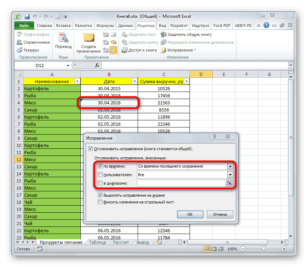Viewport: 308px width, 267px height.
Task: Click the Save icon in quick access toolbar
Action: tap(27, 16)
